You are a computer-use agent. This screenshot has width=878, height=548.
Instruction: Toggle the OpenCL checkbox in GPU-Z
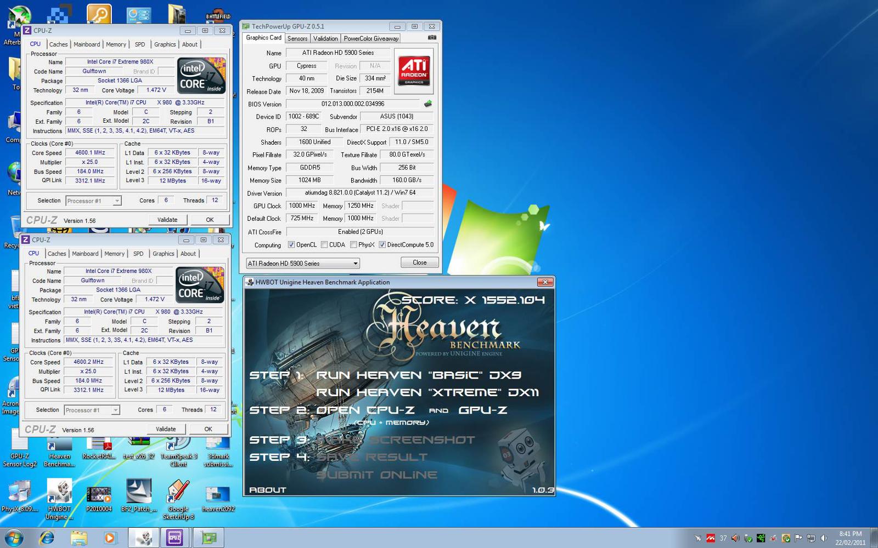pos(291,245)
